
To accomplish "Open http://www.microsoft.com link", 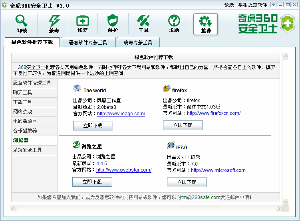I will coord(218,170).
